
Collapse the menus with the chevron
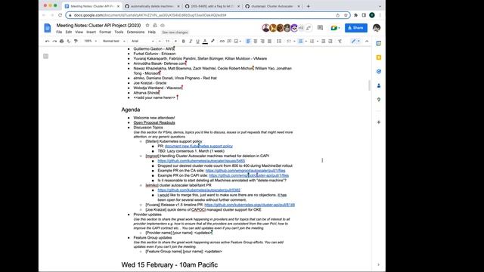pyautogui.click(x=367, y=41)
